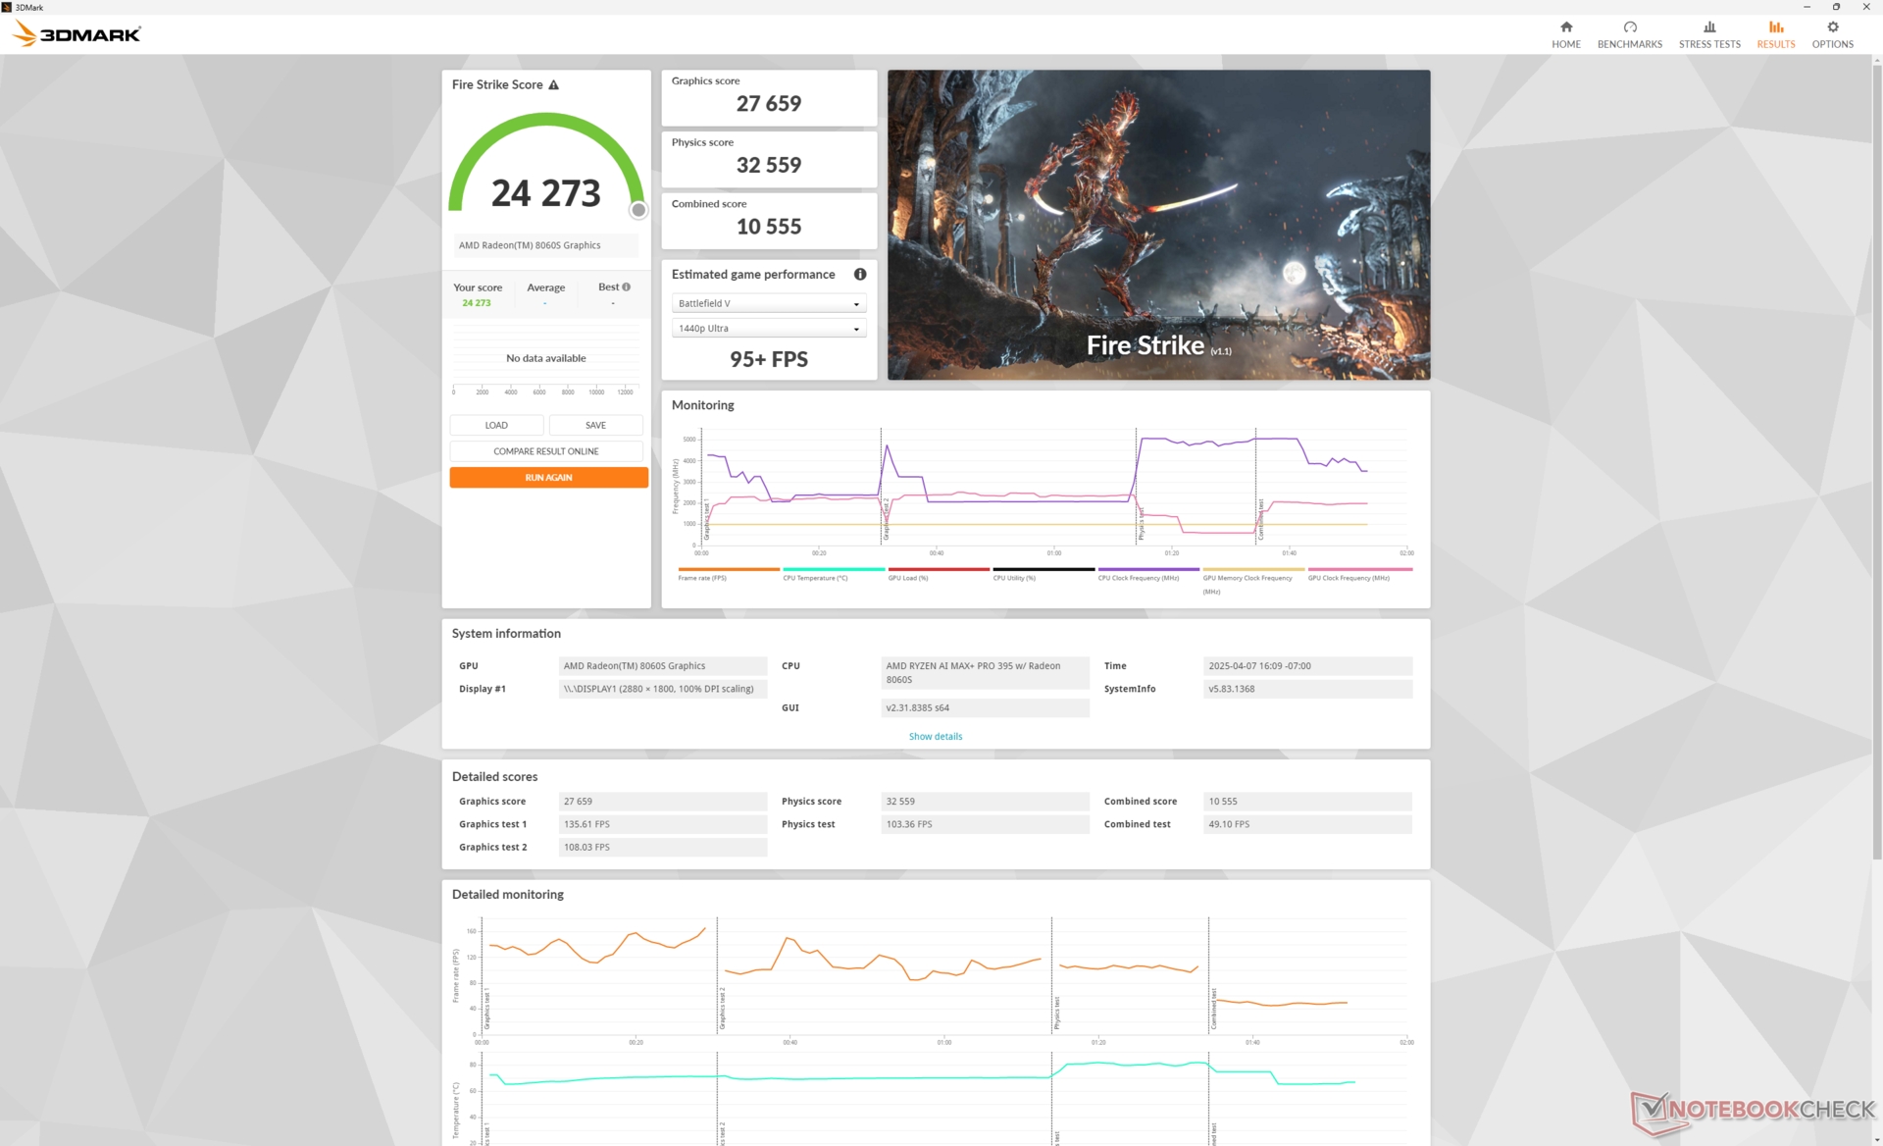Click the Save result button
Screen dimensions: 1883x1146
(595, 426)
